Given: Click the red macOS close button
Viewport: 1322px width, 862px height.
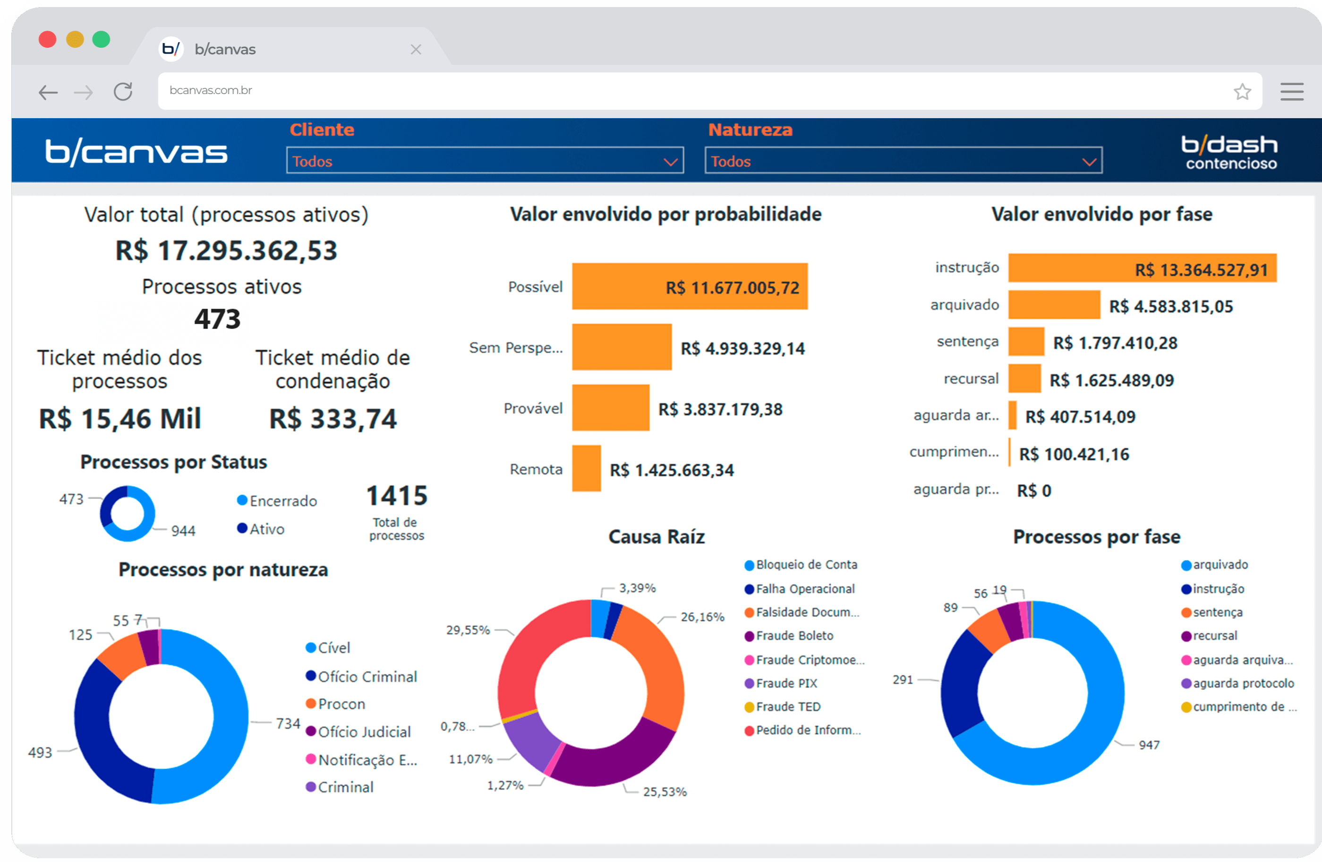Looking at the screenshot, I should 47,39.
